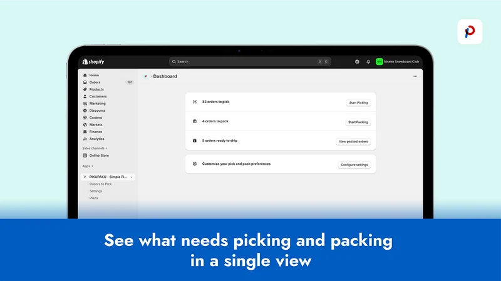This screenshot has width=501, height=281.
Task: Open the three-dot menu on Dashboard
Action: coord(415,76)
